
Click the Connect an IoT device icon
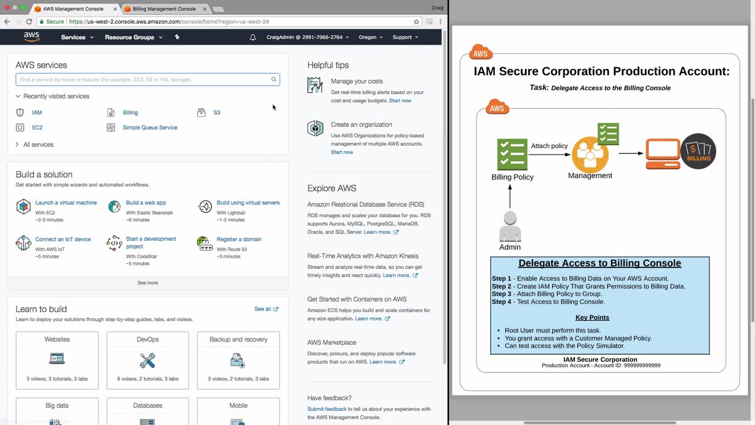tap(23, 243)
